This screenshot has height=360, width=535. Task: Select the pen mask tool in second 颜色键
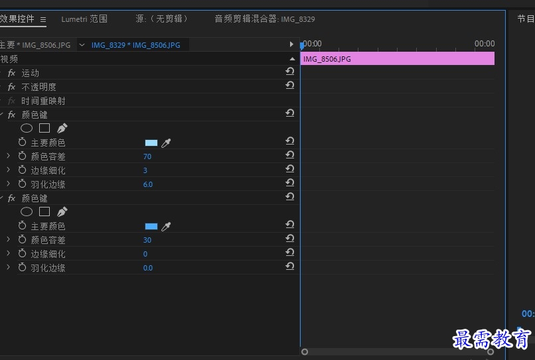pos(62,211)
